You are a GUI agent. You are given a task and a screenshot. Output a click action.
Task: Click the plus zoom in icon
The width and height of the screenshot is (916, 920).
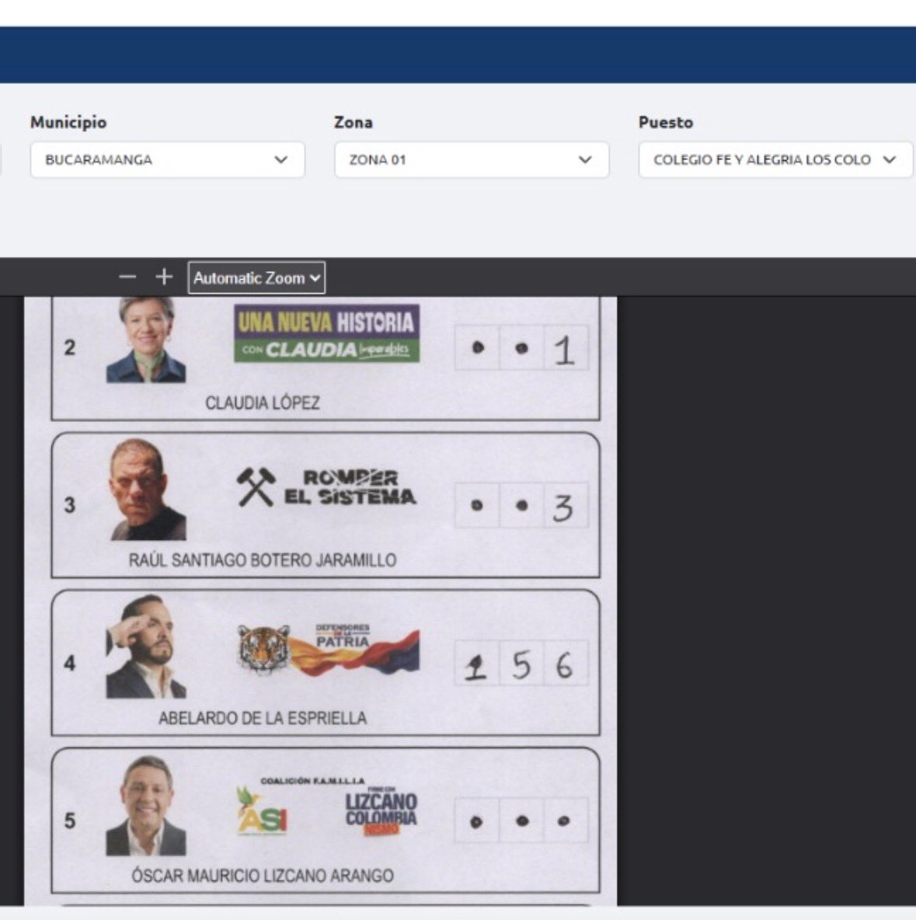164,277
